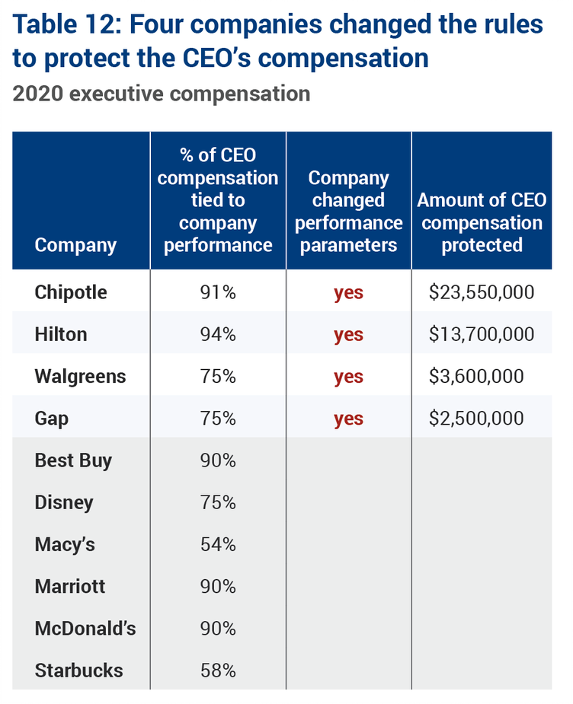The height and width of the screenshot is (704, 573).
Task: Click the Table 12 title text
Action: pyautogui.click(x=278, y=41)
